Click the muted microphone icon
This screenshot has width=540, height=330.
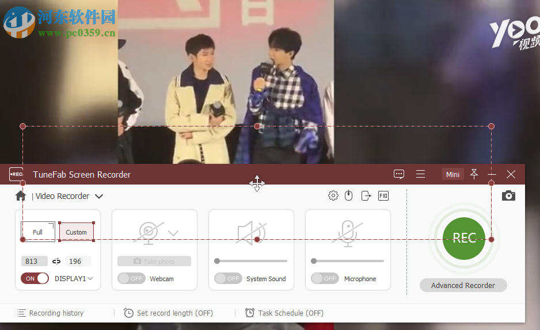348,234
